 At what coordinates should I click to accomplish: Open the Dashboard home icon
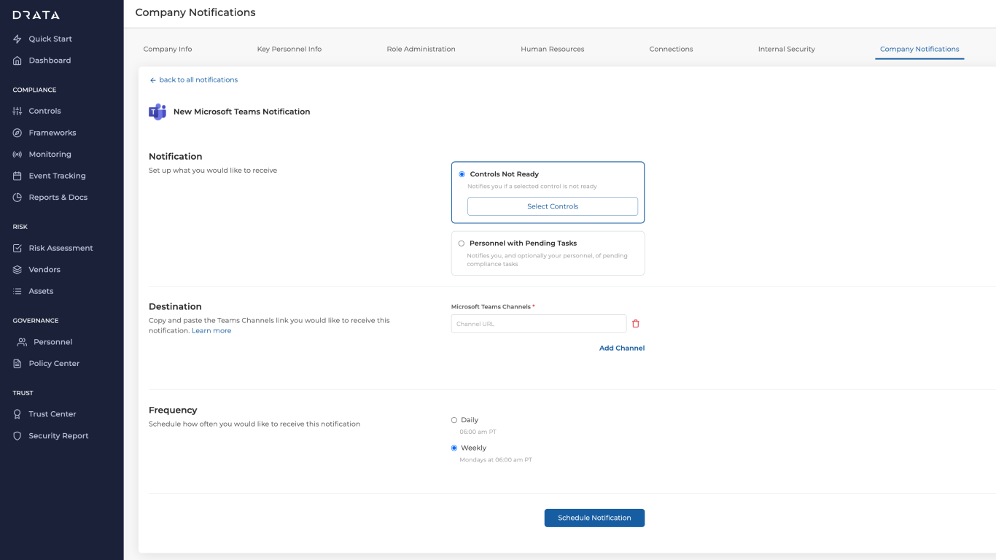coord(17,61)
